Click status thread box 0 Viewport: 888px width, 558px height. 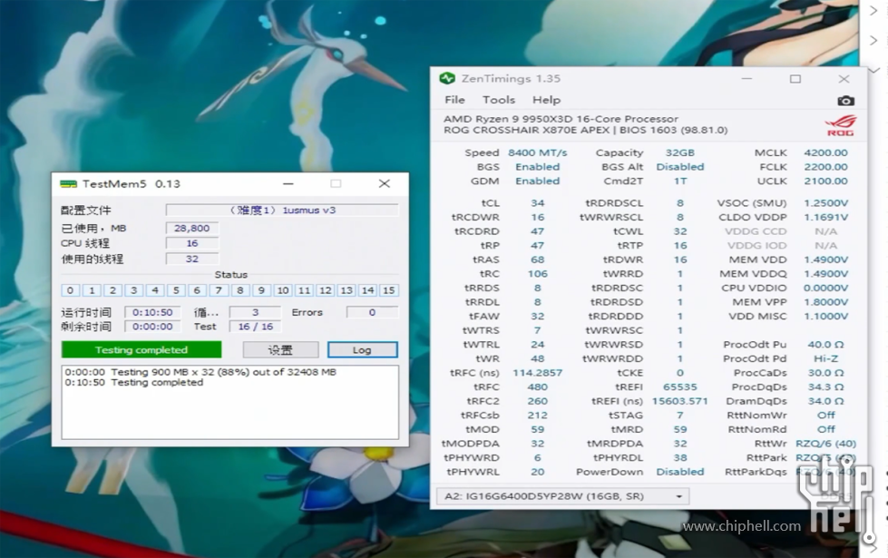(x=70, y=290)
